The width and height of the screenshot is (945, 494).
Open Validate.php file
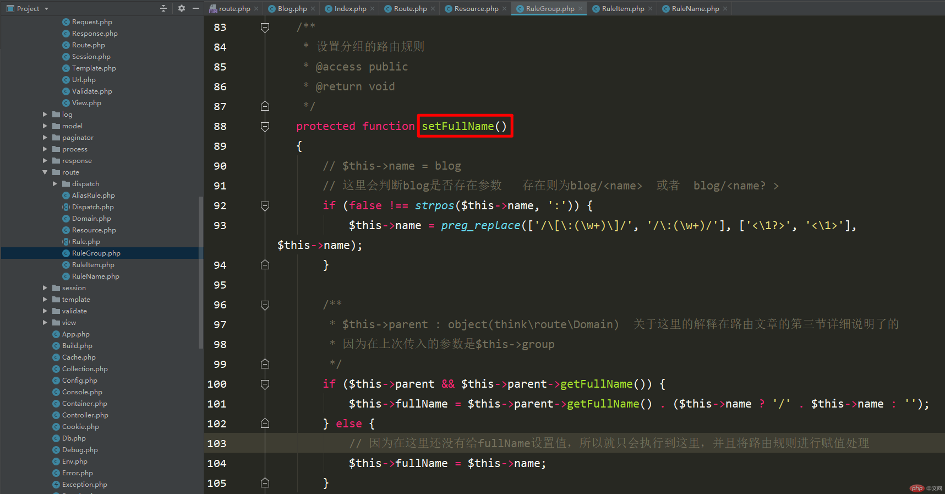[92, 91]
